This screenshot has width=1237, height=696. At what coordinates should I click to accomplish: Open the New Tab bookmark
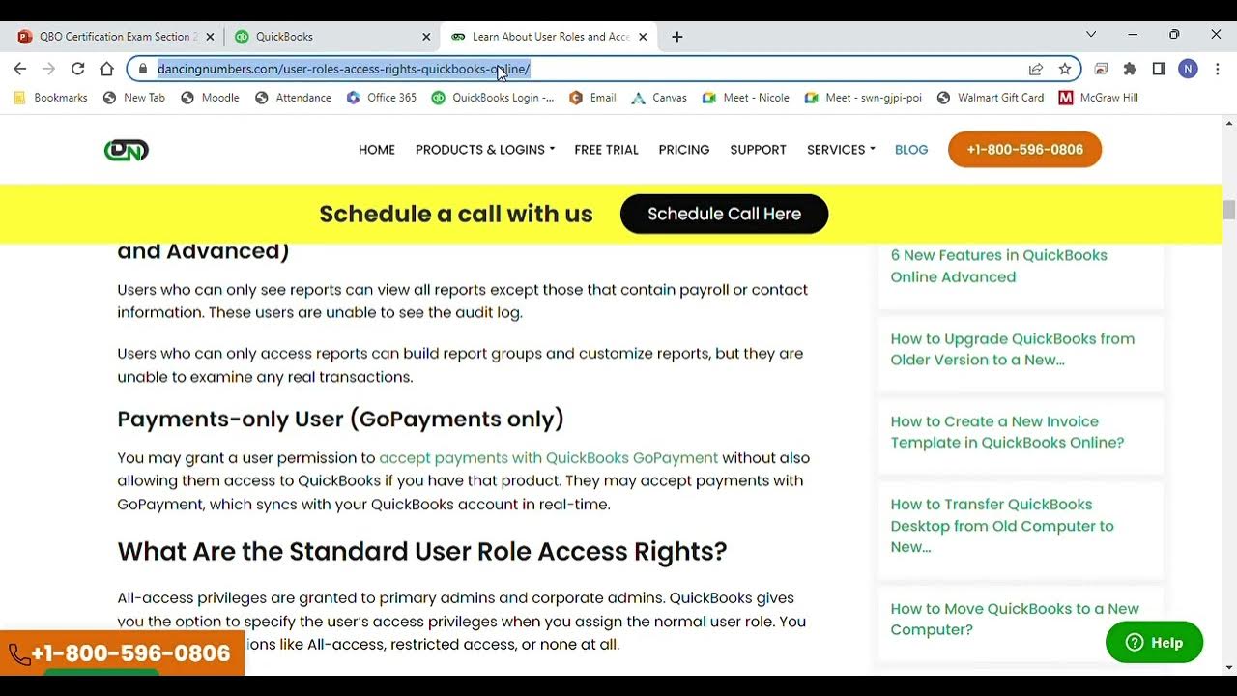pos(134,98)
